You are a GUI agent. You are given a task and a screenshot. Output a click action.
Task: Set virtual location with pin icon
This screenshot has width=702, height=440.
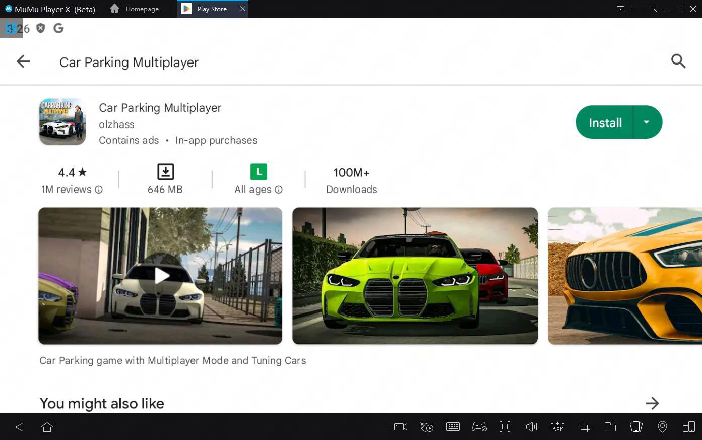tap(662, 427)
